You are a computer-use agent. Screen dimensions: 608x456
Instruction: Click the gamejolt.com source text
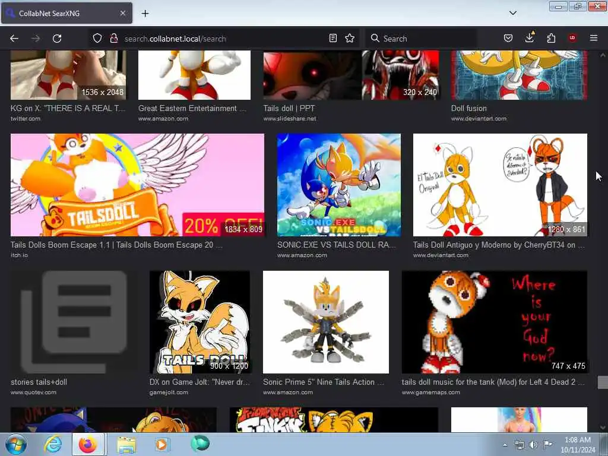coord(169,392)
